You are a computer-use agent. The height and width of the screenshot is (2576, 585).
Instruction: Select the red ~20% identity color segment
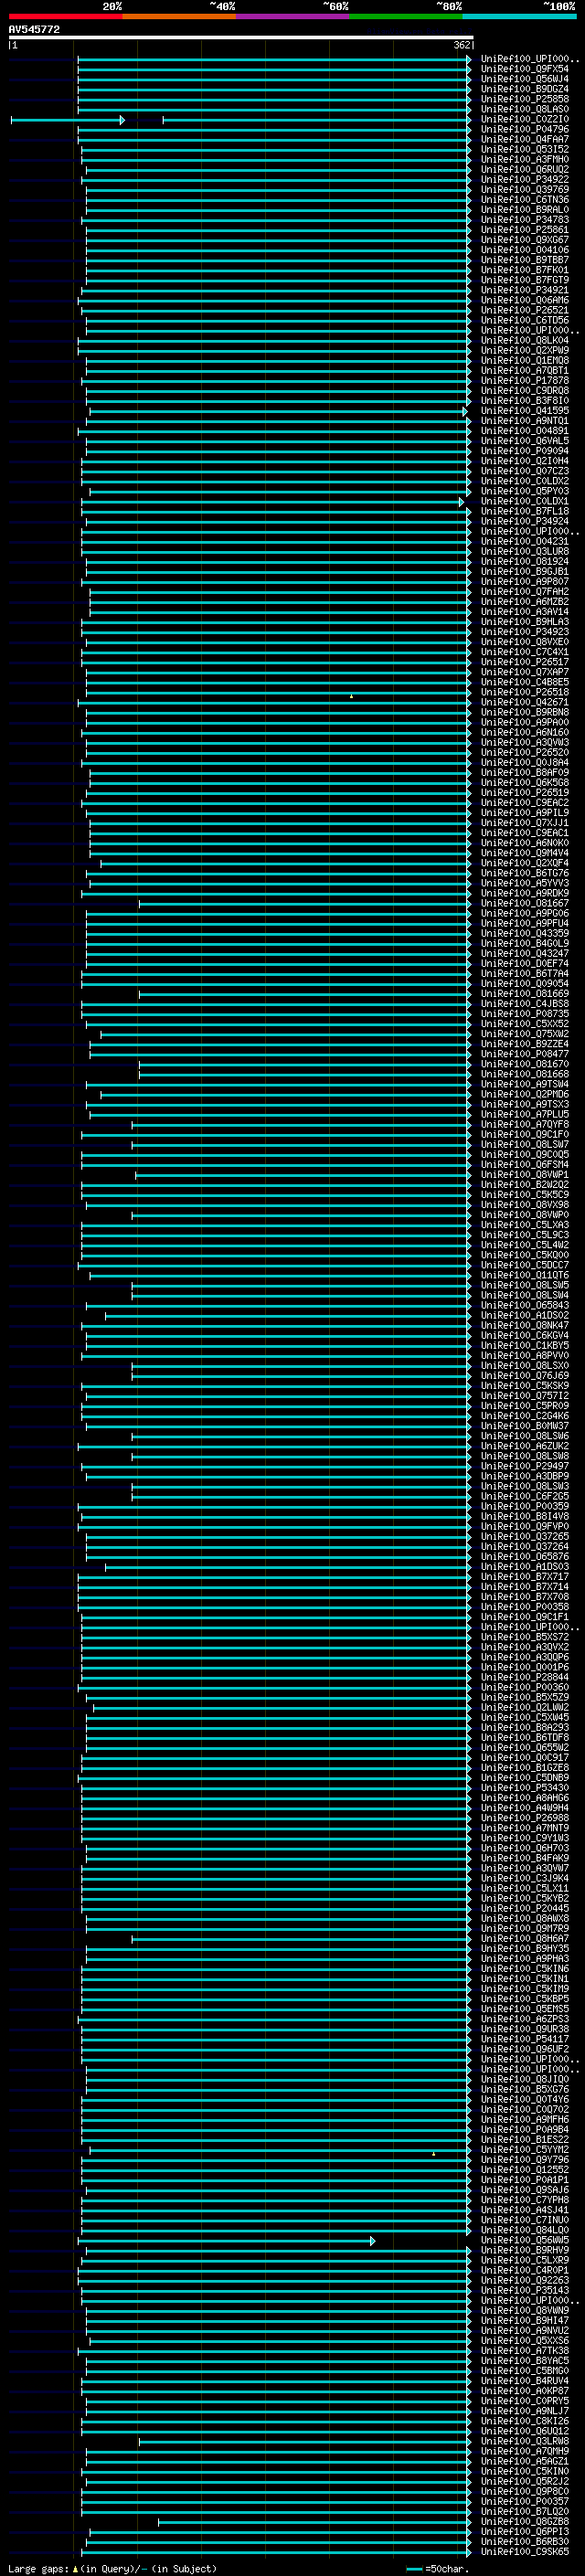pos(65,16)
